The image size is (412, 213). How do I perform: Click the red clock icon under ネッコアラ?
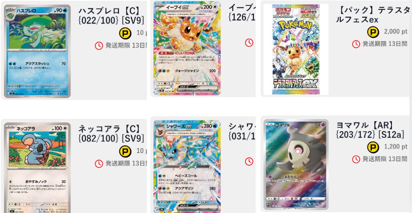click(99, 164)
